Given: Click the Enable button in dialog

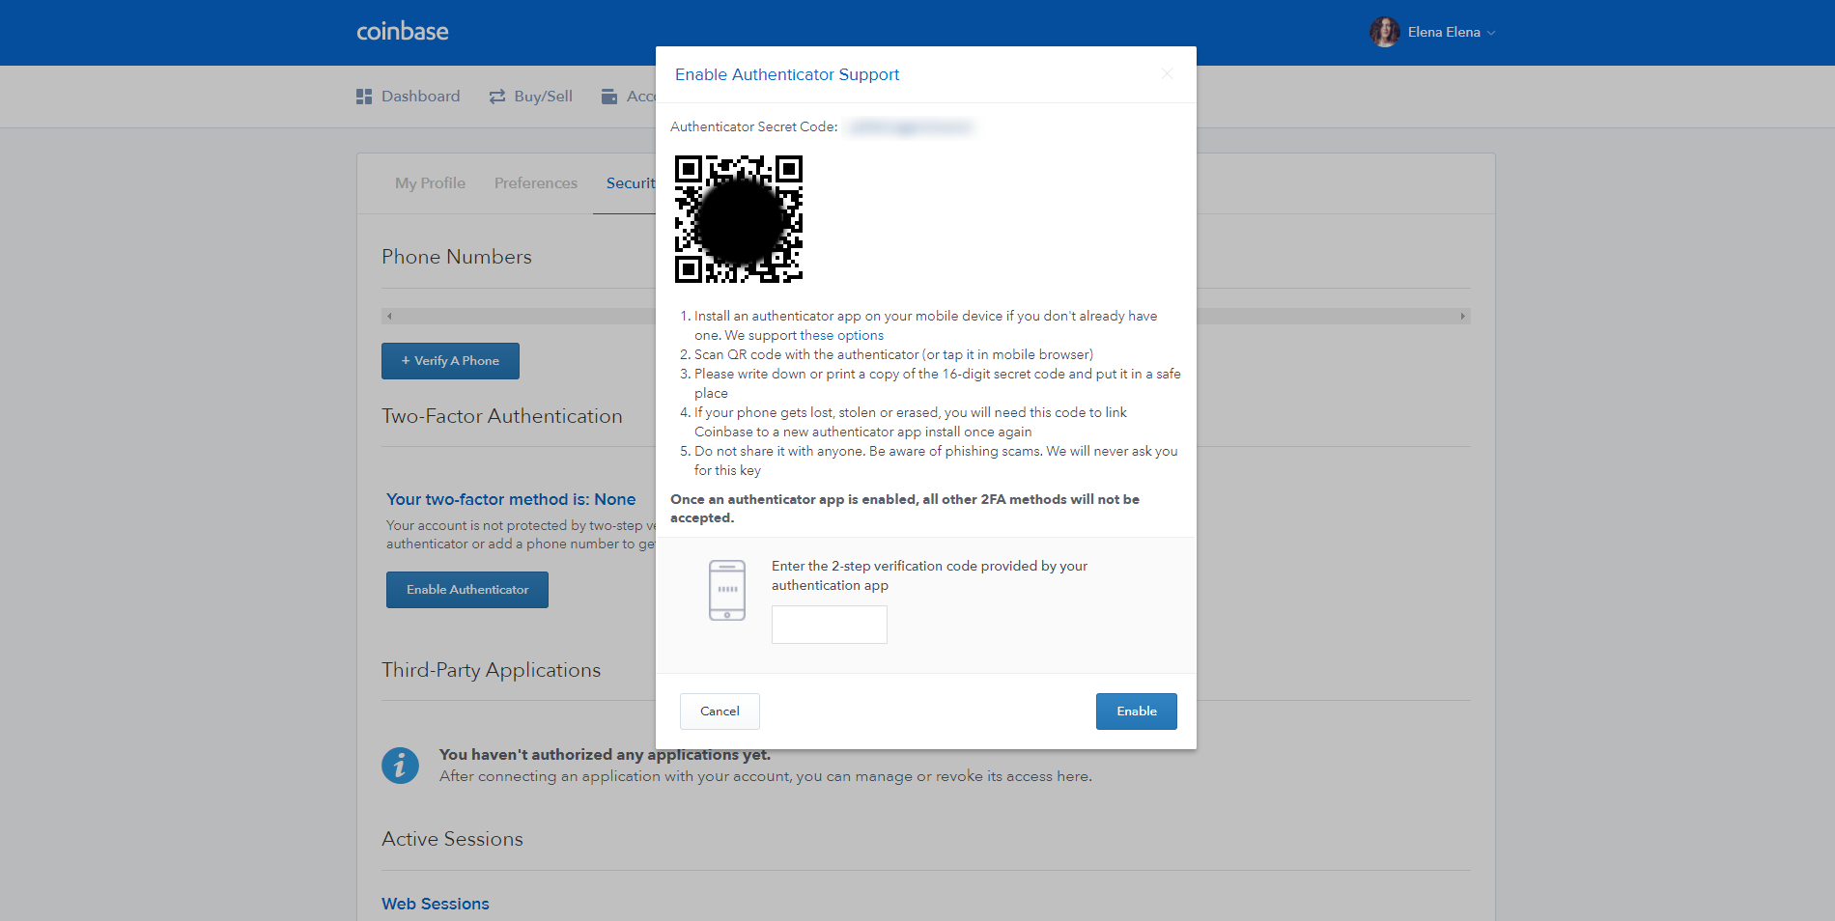Looking at the screenshot, I should click(1137, 712).
